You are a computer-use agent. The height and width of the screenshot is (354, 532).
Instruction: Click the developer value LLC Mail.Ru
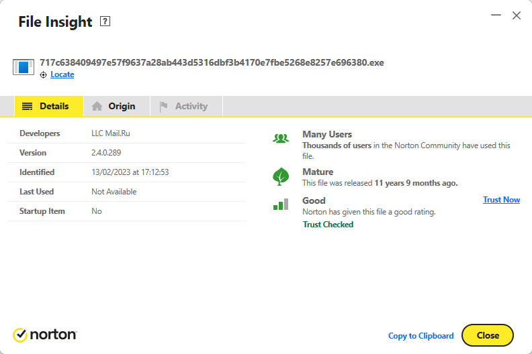pyautogui.click(x=111, y=133)
